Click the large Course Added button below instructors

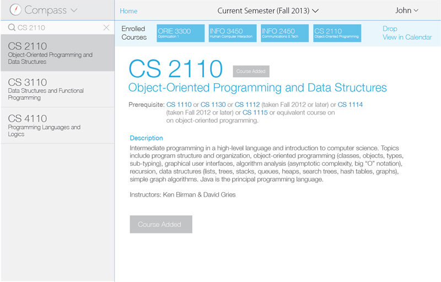pos(161,224)
